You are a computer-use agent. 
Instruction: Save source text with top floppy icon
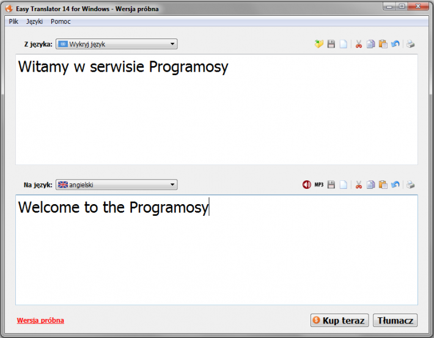click(331, 44)
